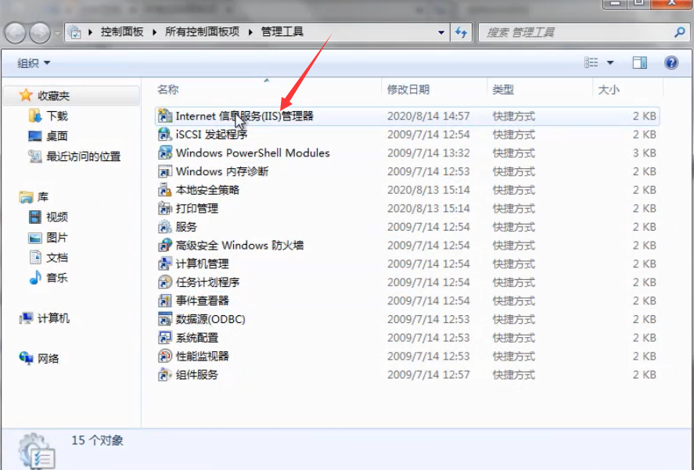694x470 pixels.
Task: Click 所有控制面板项 in the address bar
Action: pos(202,31)
